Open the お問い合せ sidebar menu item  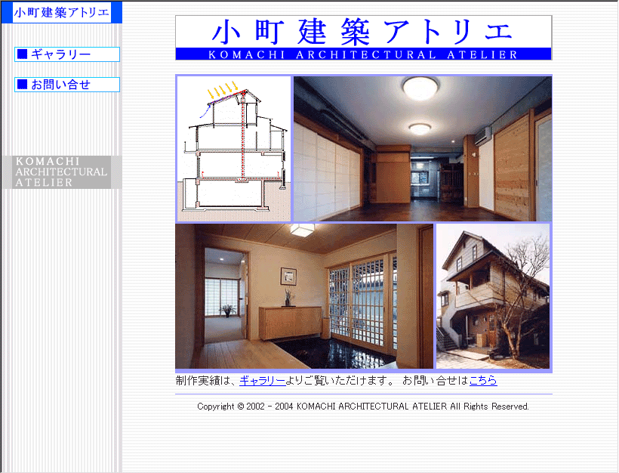coord(60,85)
